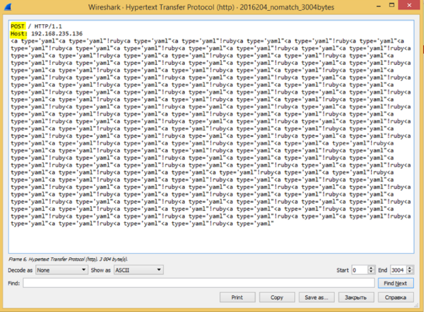
Task: Click the Save as... button
Action: 316,297
